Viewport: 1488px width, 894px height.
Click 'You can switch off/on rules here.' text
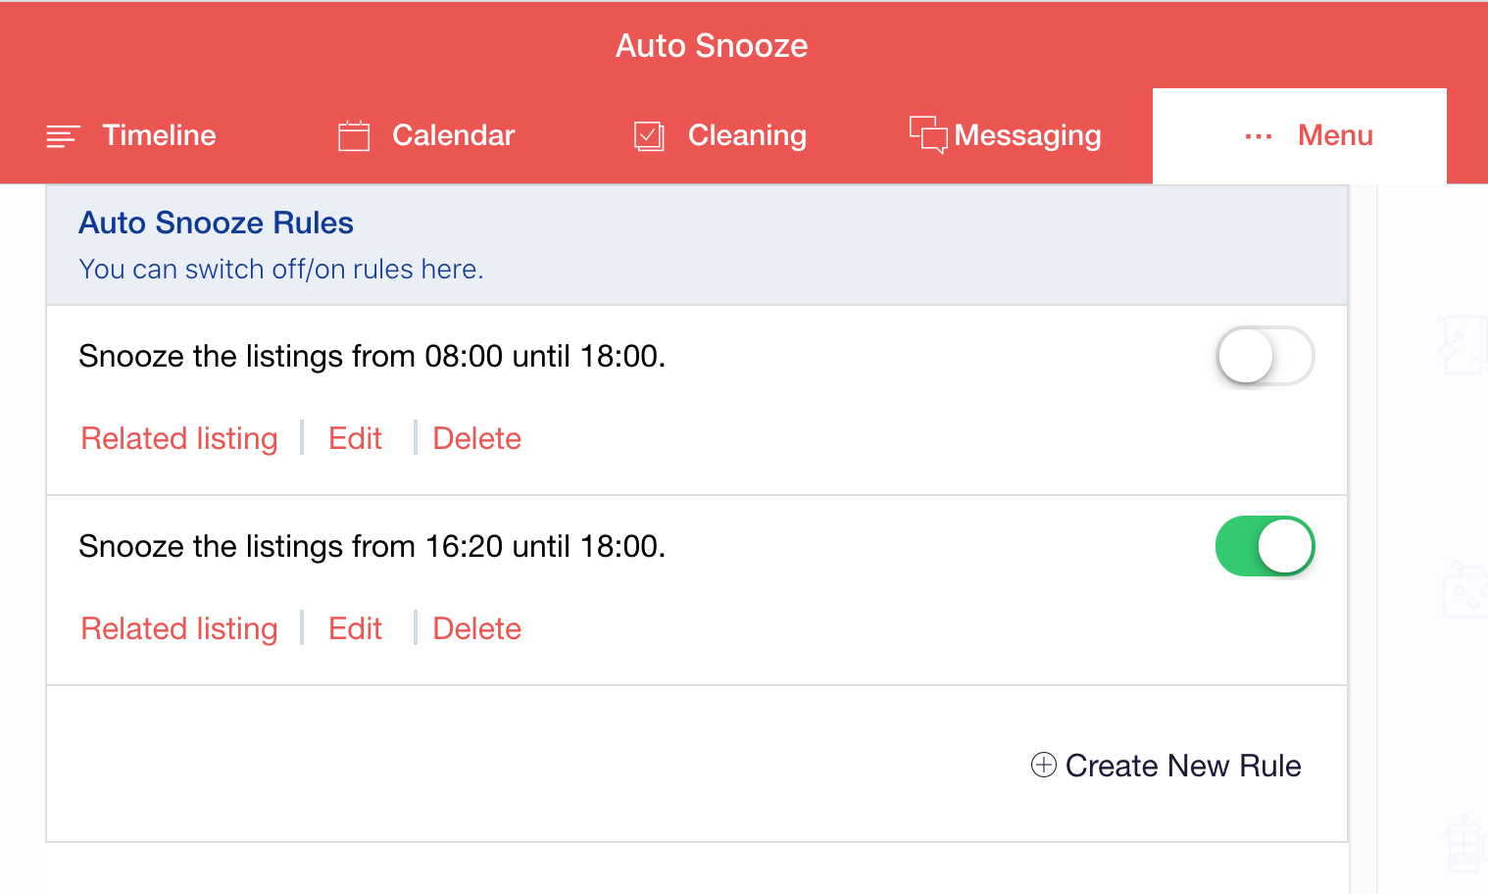click(x=281, y=269)
